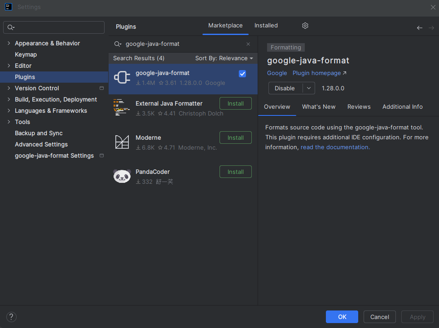Screen dimensions: 439x328
Task: Click project-level icon beside Version Control
Action: pos(101,88)
